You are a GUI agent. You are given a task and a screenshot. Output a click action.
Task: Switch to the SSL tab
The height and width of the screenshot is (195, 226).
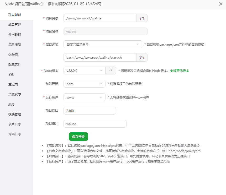pyautogui.click(x=11, y=74)
